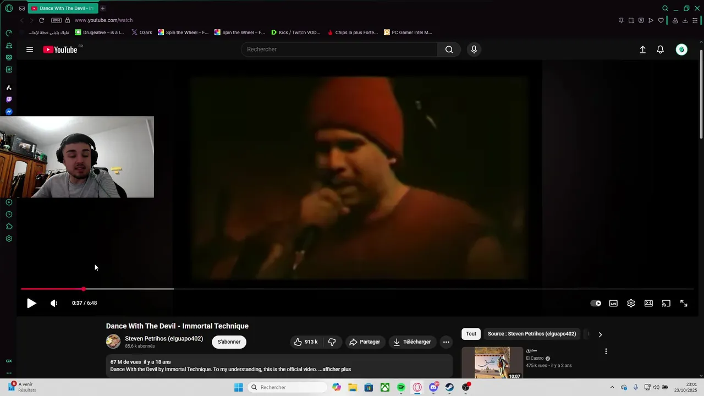Screen dimensions: 704x396
Task: Open the extensions cube in the sidebar
Action: [9, 227]
